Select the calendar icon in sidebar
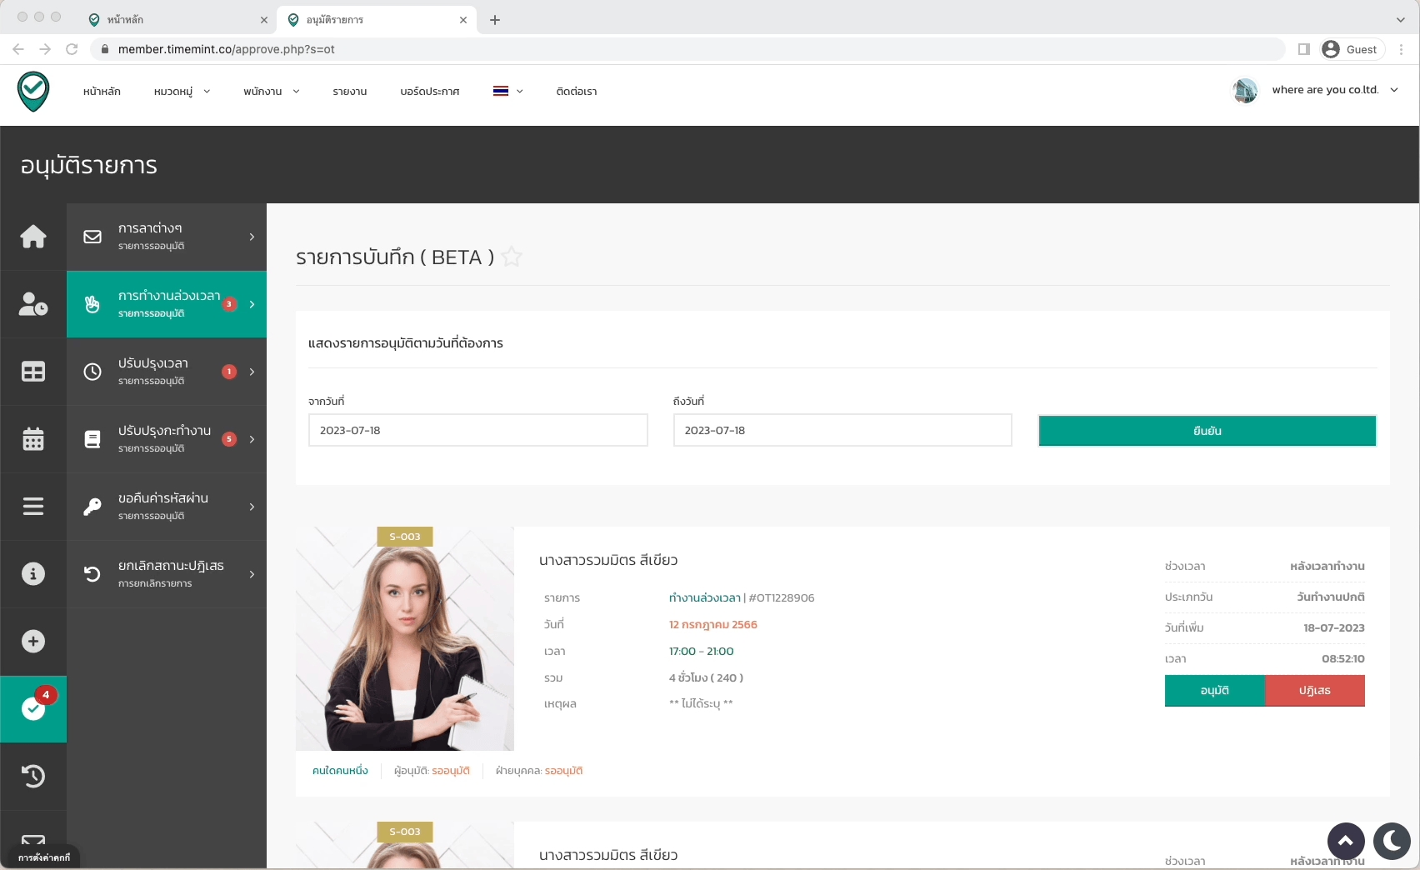 (x=33, y=439)
